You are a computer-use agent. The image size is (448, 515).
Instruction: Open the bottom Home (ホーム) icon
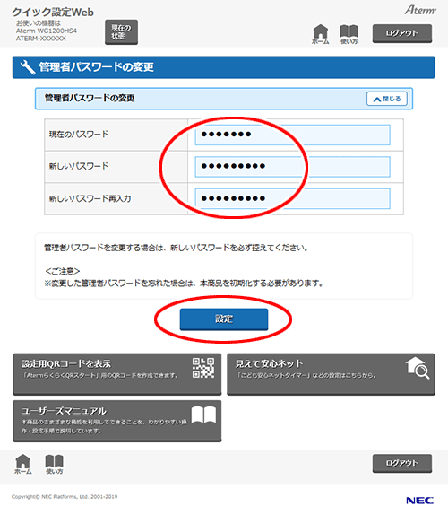pyautogui.click(x=23, y=464)
